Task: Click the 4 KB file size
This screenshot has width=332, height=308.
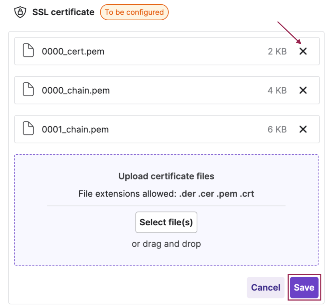Action: [277, 91]
